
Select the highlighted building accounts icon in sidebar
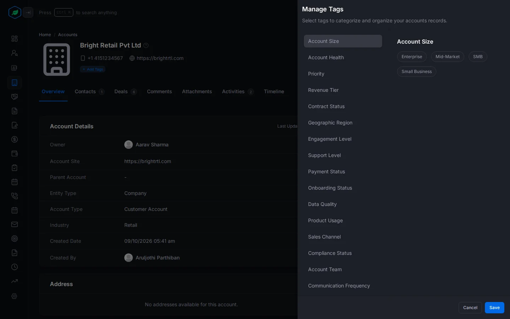click(x=15, y=83)
